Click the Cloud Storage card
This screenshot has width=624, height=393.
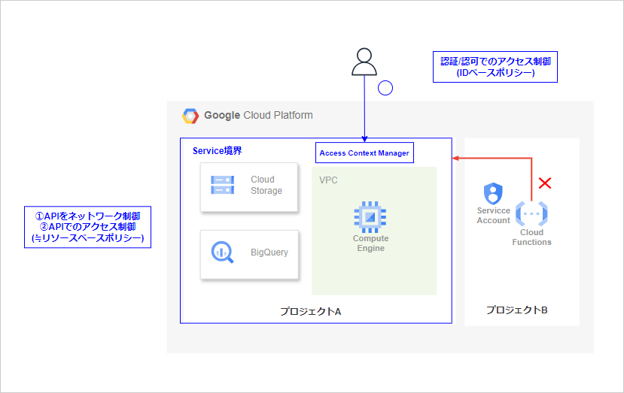click(249, 187)
